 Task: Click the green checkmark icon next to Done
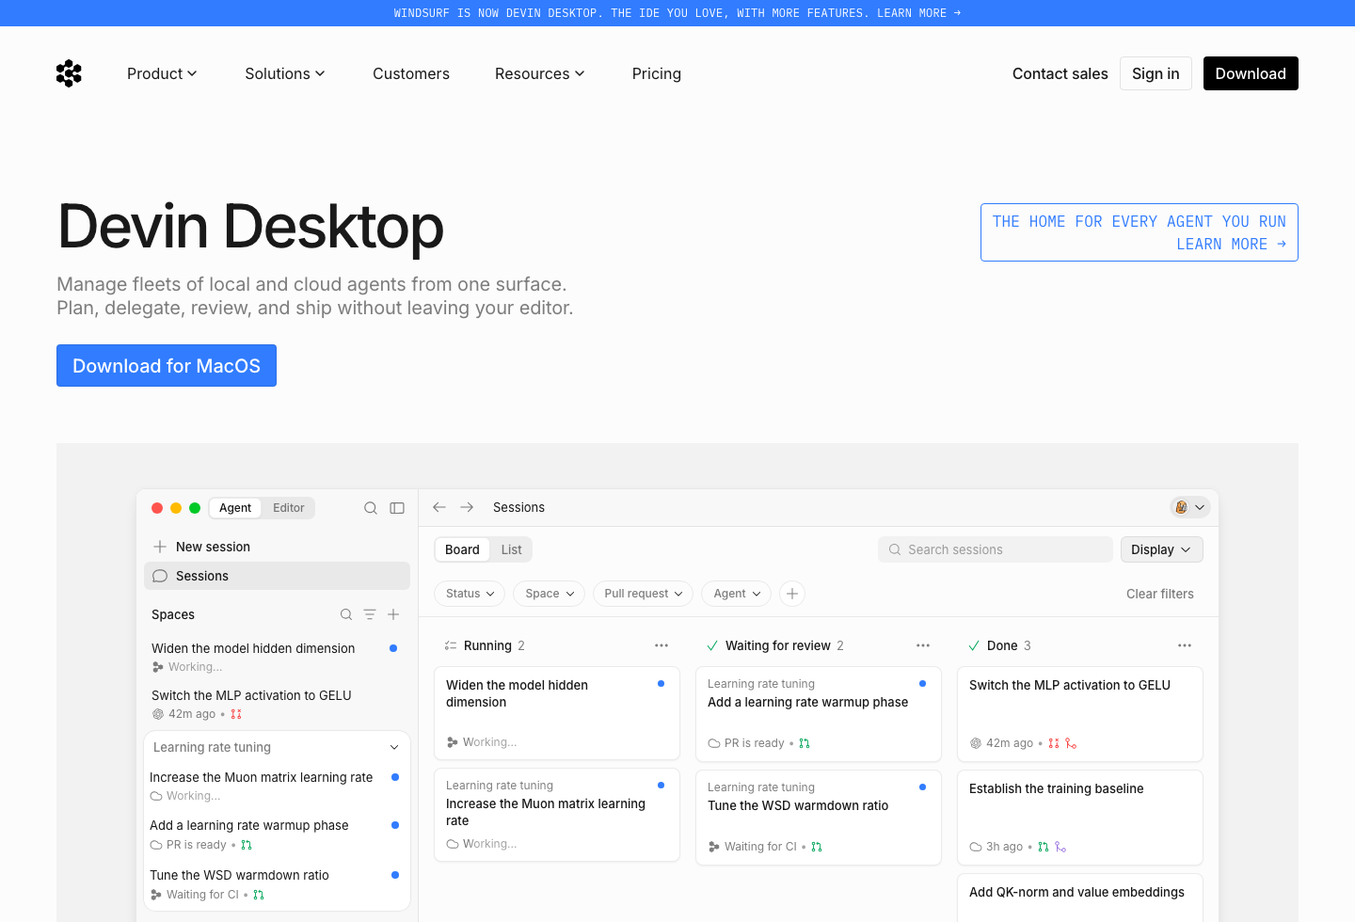tap(974, 645)
